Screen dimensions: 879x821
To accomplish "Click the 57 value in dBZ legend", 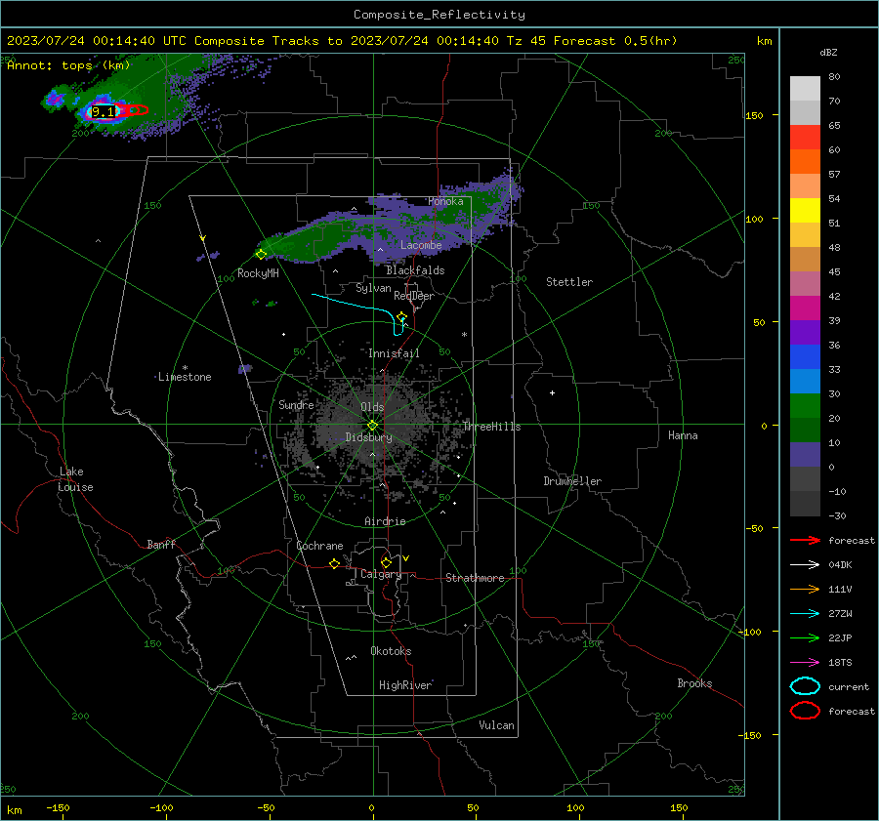I will click(834, 175).
